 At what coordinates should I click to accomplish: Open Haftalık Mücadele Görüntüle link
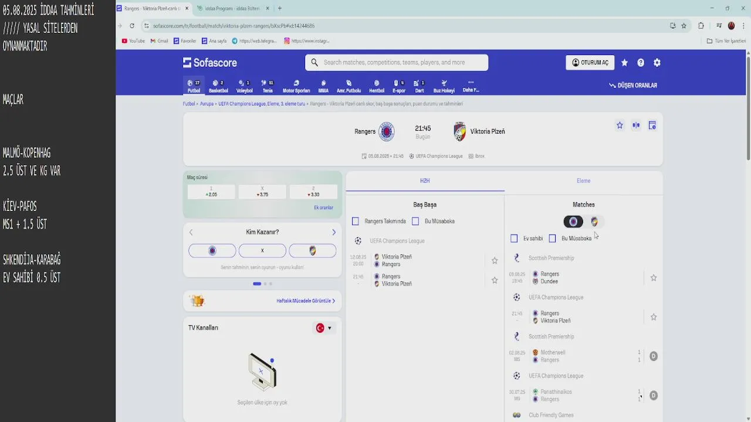(x=306, y=301)
